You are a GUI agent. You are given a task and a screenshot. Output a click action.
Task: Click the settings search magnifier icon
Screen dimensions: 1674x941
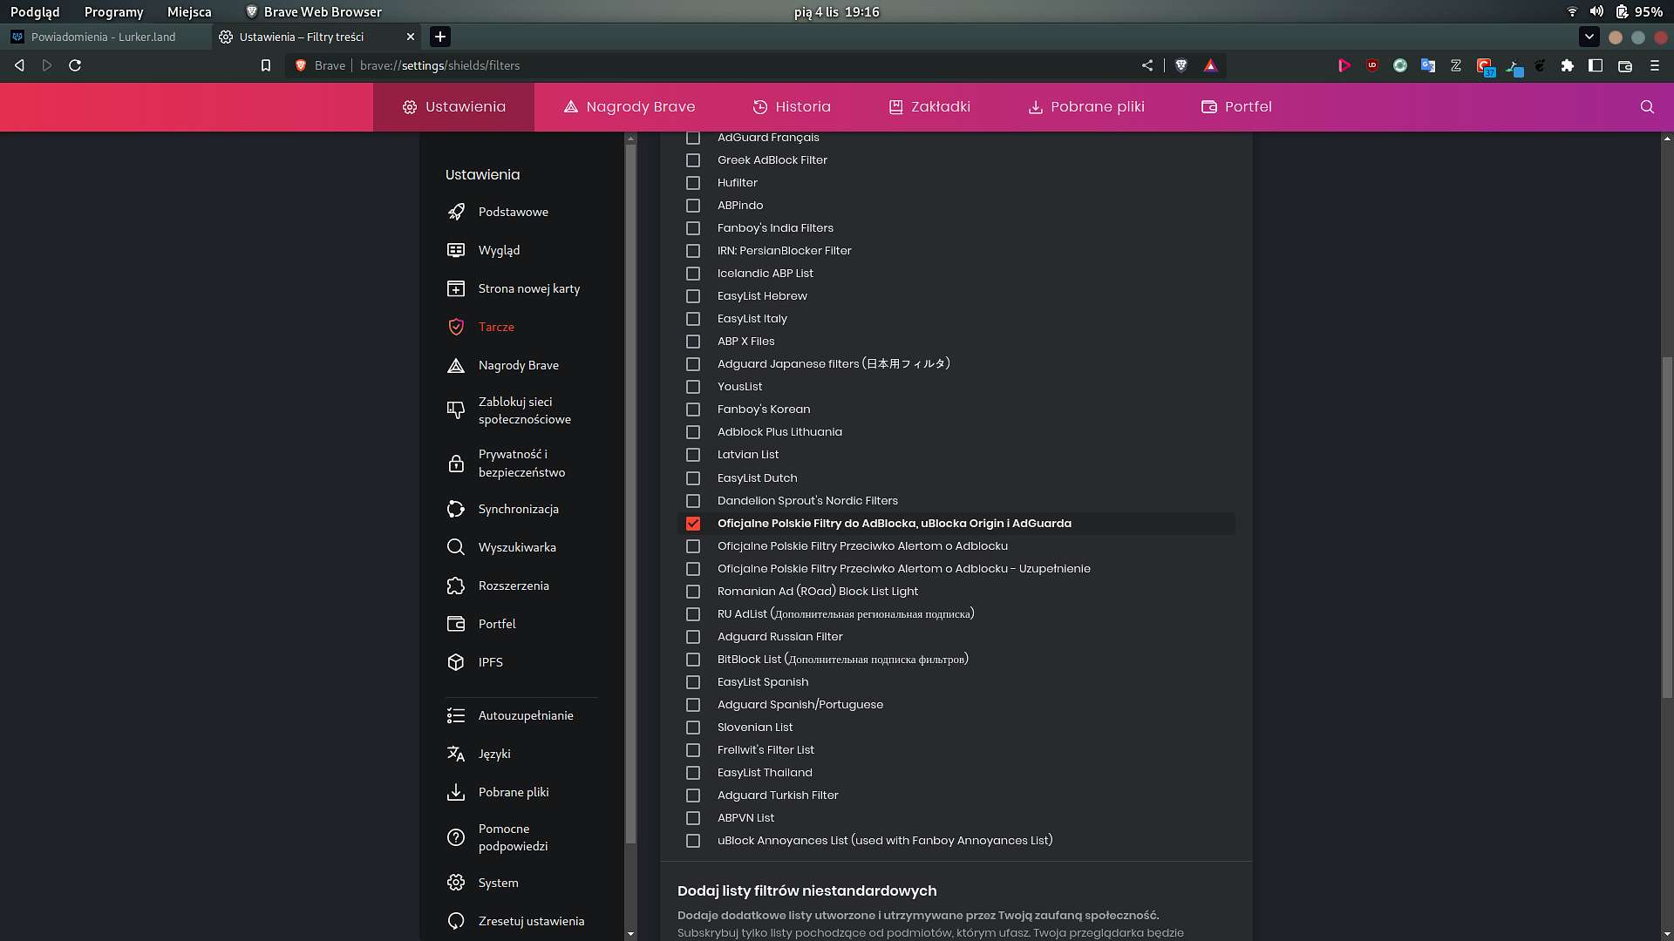coord(1647,107)
